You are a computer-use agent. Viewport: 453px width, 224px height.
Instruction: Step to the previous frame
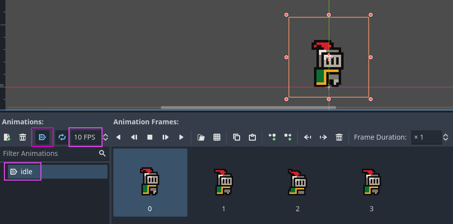coord(134,137)
